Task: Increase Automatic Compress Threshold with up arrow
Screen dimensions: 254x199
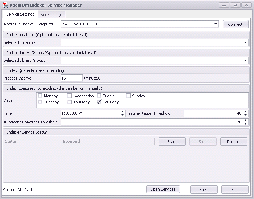Action: (x=246, y=121)
